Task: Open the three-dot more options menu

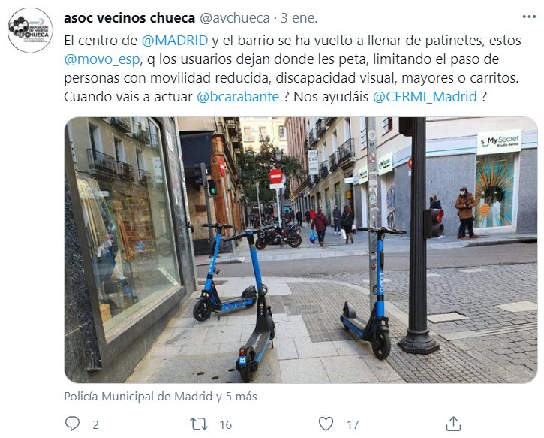Action: [529, 17]
